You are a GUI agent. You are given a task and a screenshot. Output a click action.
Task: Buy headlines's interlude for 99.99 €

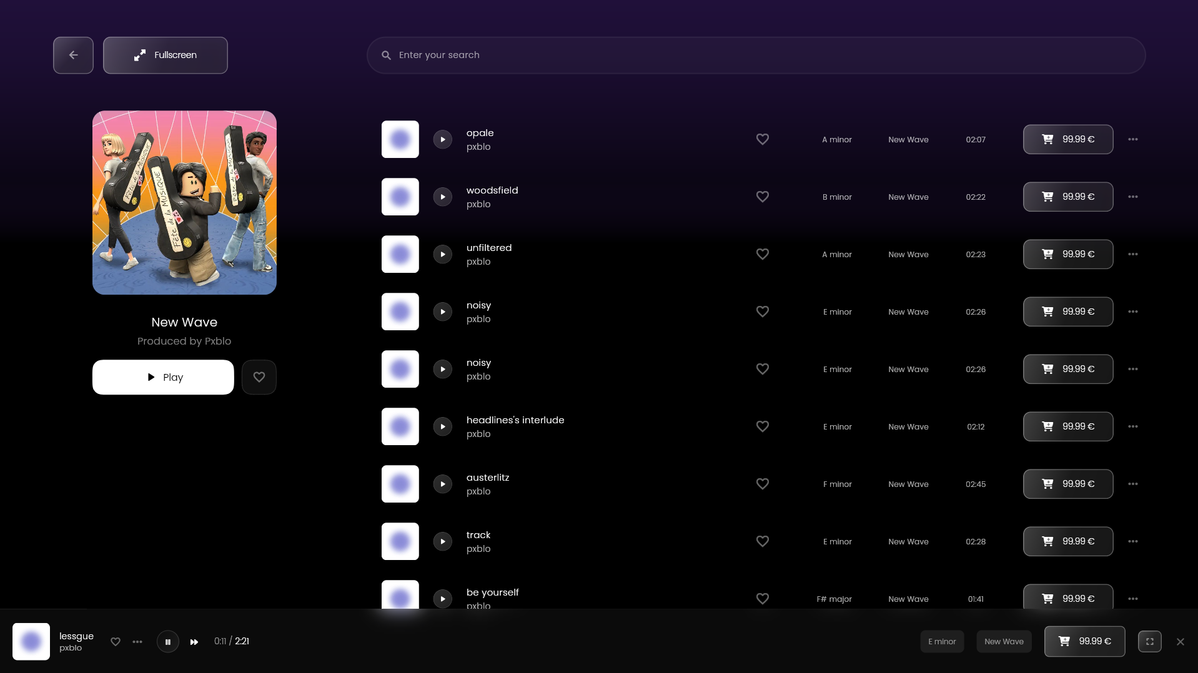(1068, 426)
